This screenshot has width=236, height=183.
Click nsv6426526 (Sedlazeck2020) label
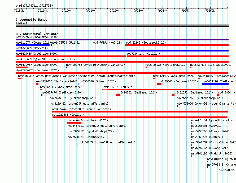166,65
